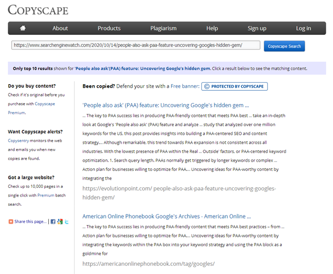Share page via Twitter bird icon
Screen dimensions: 333x274
point(67,222)
